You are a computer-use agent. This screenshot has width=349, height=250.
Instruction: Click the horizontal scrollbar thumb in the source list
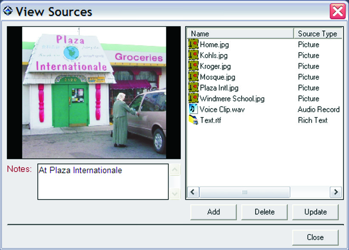tap(245, 192)
